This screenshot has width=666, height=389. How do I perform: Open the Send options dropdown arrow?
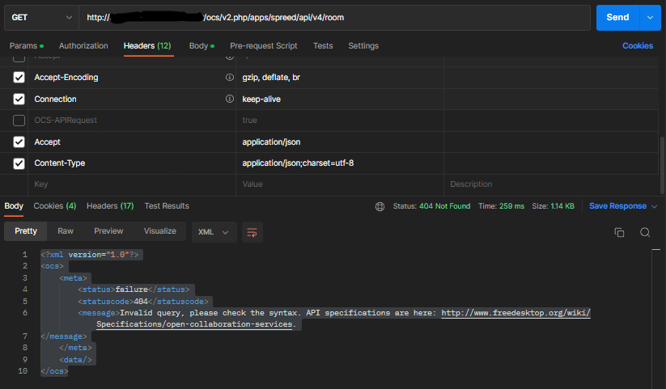[x=651, y=18]
